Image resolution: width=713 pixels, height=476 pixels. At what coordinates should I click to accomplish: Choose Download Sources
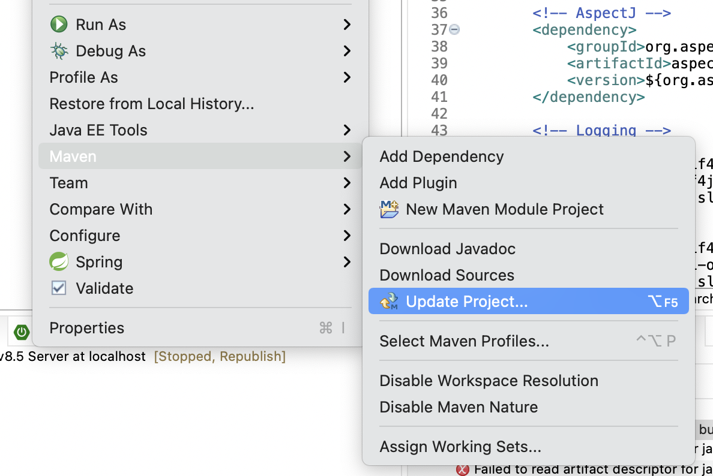pos(528,275)
